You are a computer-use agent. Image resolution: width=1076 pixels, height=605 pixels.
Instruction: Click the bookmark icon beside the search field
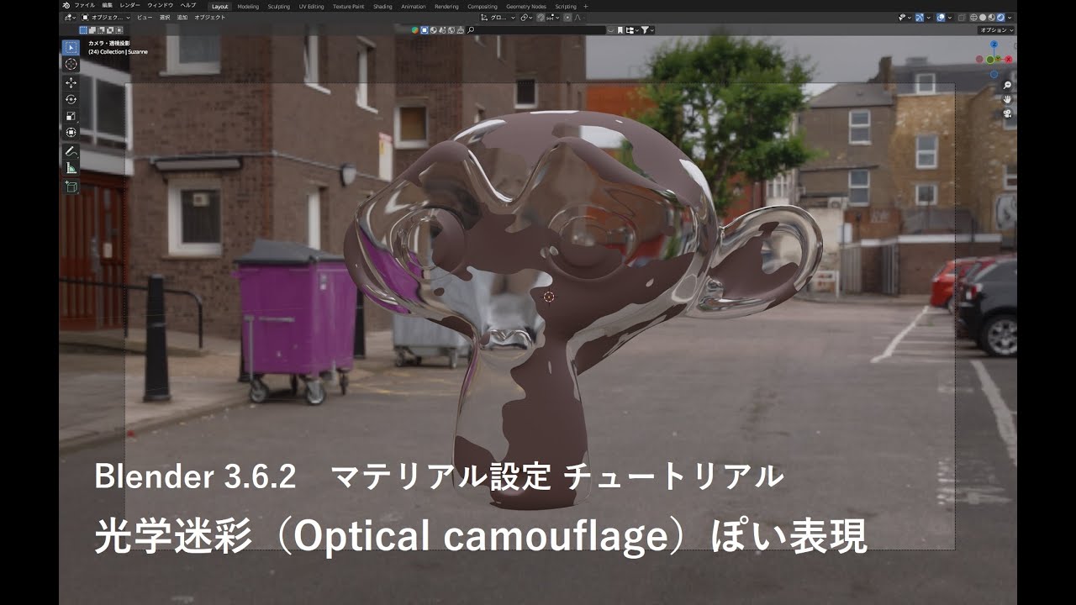(x=620, y=30)
